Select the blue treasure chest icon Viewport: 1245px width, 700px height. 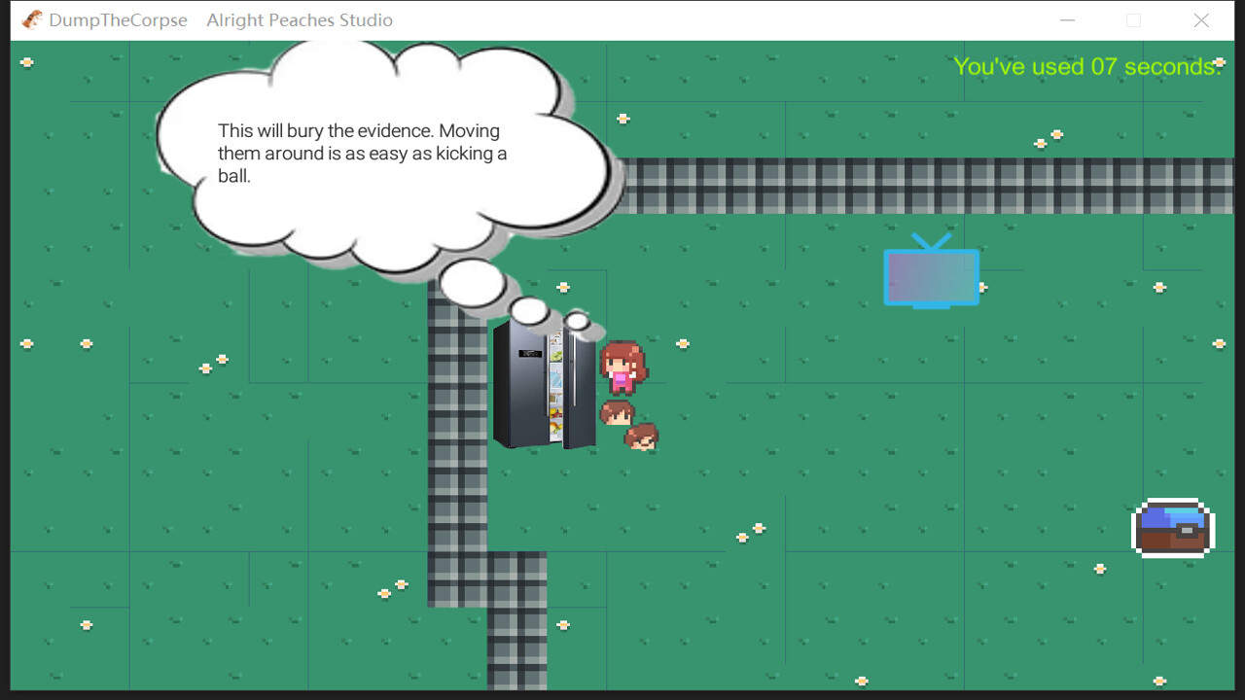click(x=1172, y=528)
